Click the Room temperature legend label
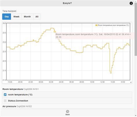Image resolution: width=137 pixels, height=117 pixels. (113, 25)
